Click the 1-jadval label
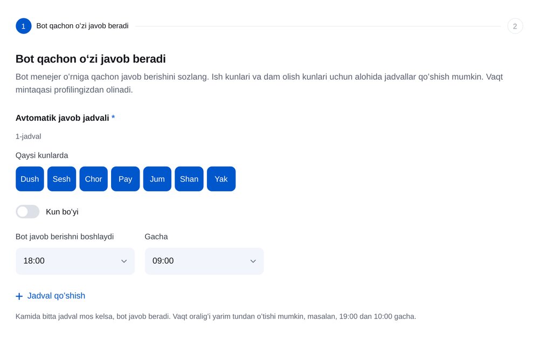The height and width of the screenshot is (338, 539). [x=28, y=136]
